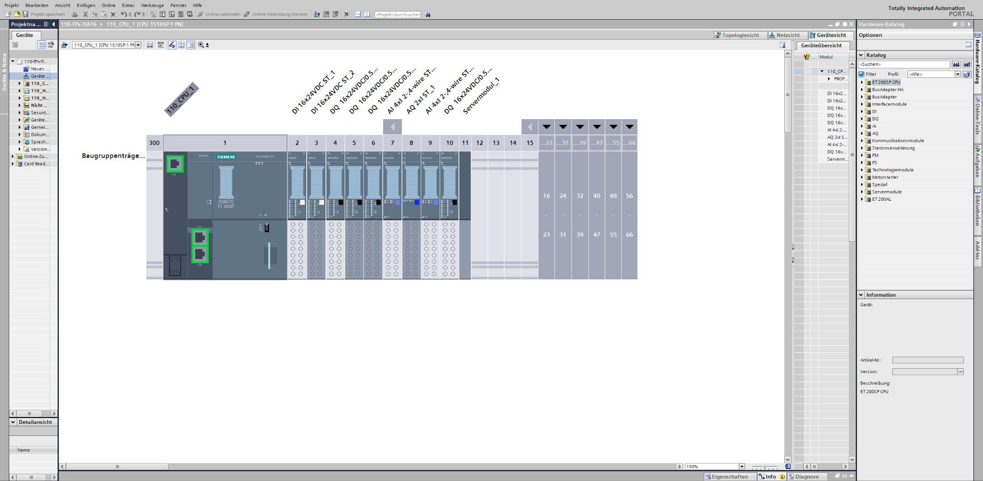Viewport: 983px width, 481px height.
Task: Open the Profil <Alle> dropdown
Action: 957,74
